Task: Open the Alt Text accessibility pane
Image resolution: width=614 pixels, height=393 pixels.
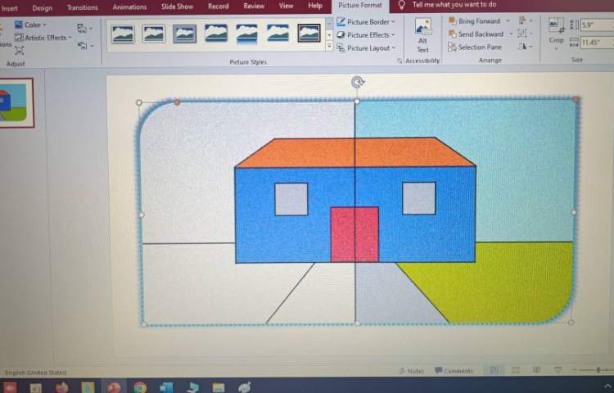Action: coord(422,36)
